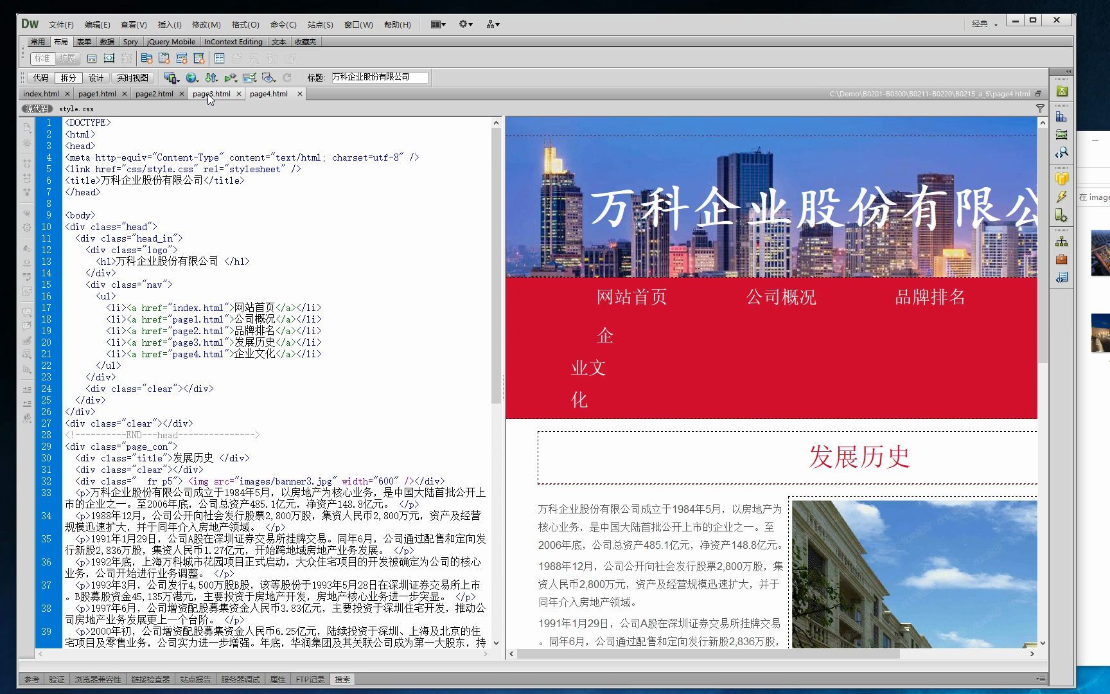Toggle Standard (标准) layout mode
The width and height of the screenshot is (1110, 694).
(x=42, y=58)
